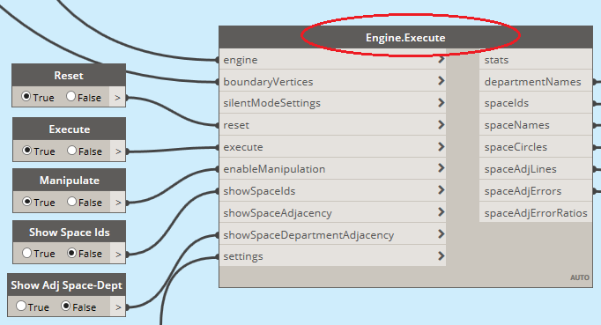Select the spaceIds output port
Screen dimensions: 601x325
pos(536,103)
